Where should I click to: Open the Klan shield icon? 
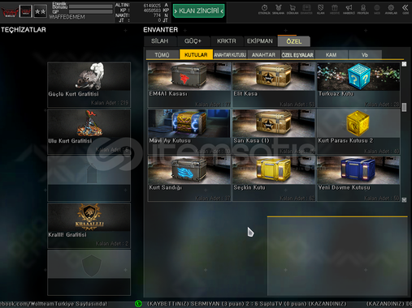pyautogui.click(x=320, y=9)
